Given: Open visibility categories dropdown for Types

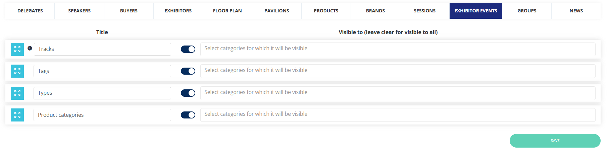Looking at the screenshot, I should click(398, 93).
